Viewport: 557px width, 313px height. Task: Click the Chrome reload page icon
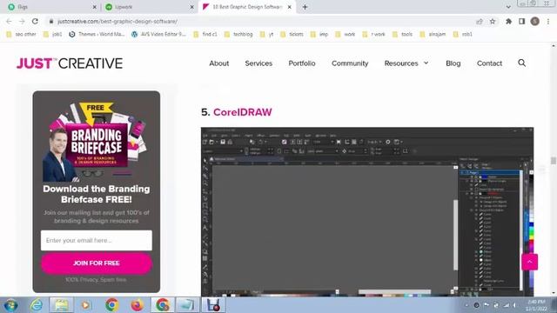point(35,21)
